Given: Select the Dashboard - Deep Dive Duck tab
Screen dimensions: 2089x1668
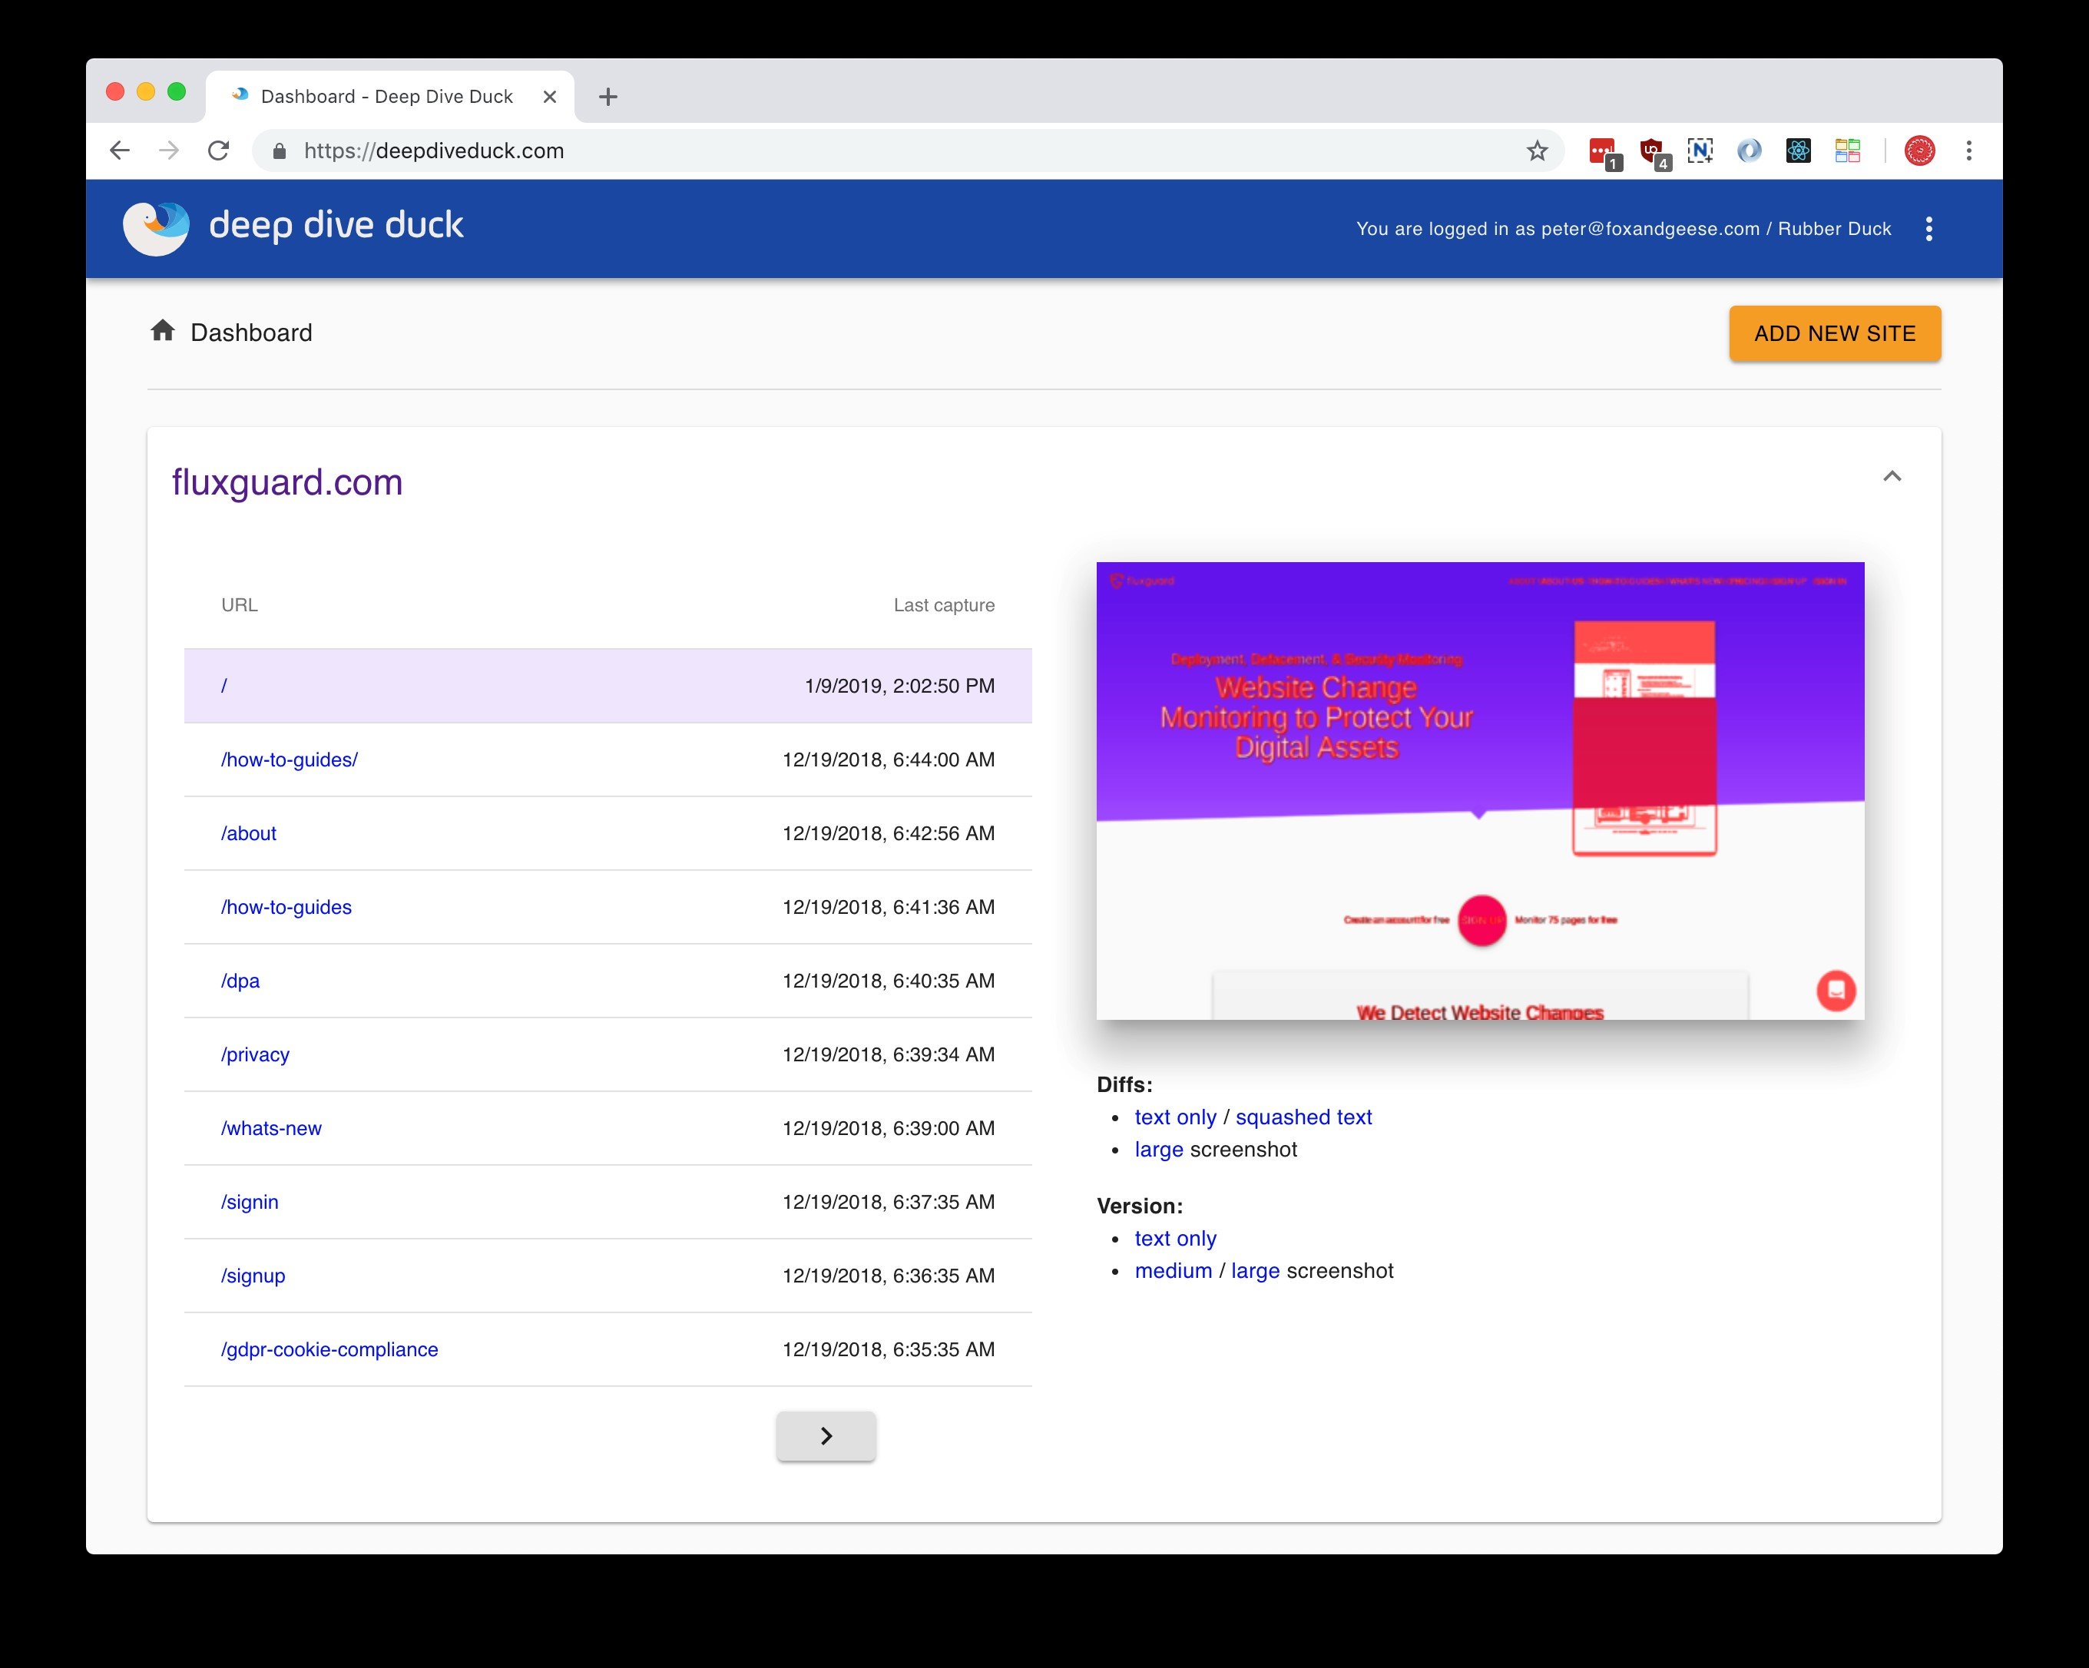Looking at the screenshot, I should tap(388, 97).
